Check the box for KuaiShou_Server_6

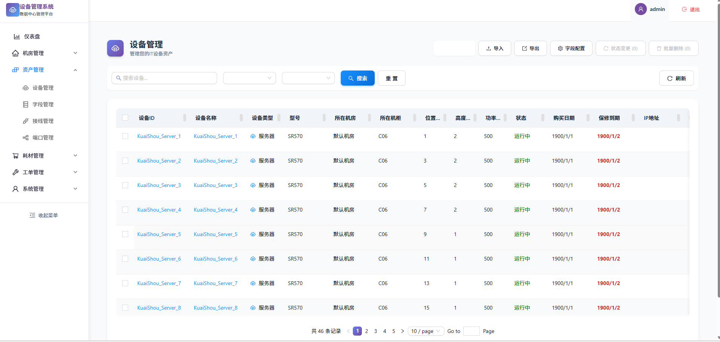tap(125, 259)
